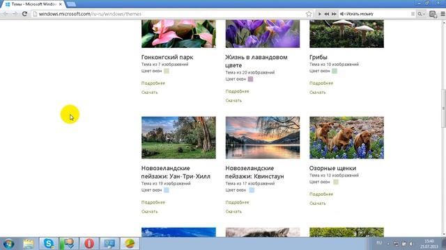The image size is (446, 250).
Task: Download the Уан-Три-Хилл theme
Action: 149,212
